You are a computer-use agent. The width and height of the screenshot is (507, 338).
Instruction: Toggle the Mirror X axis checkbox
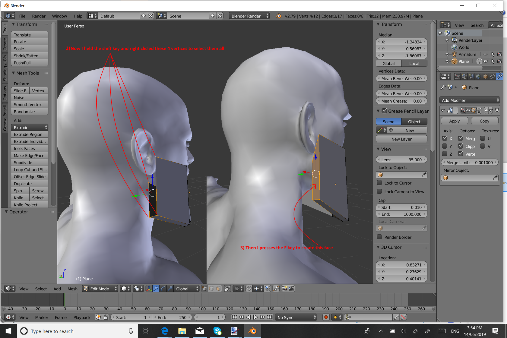(x=445, y=138)
